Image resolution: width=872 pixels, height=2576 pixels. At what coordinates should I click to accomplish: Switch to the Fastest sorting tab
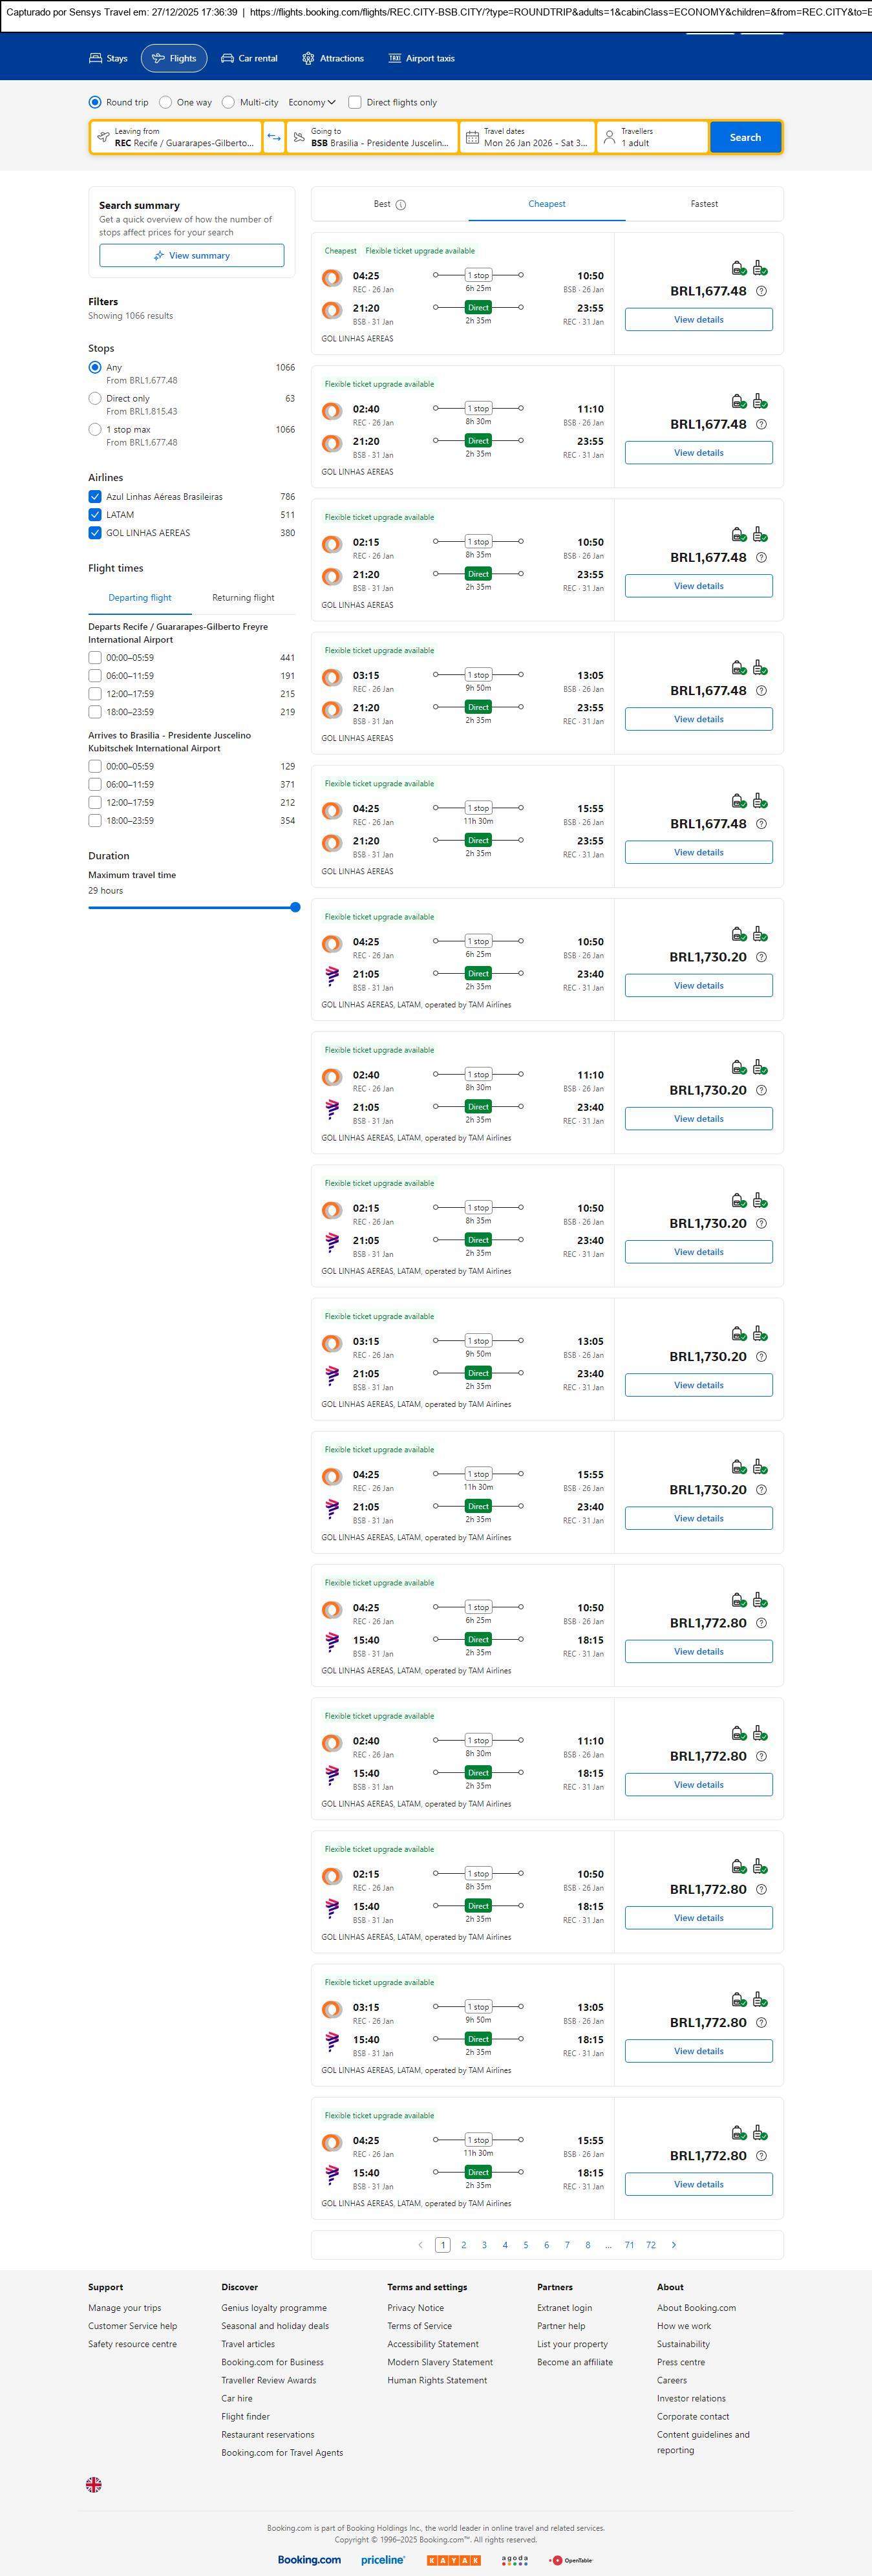coord(704,204)
